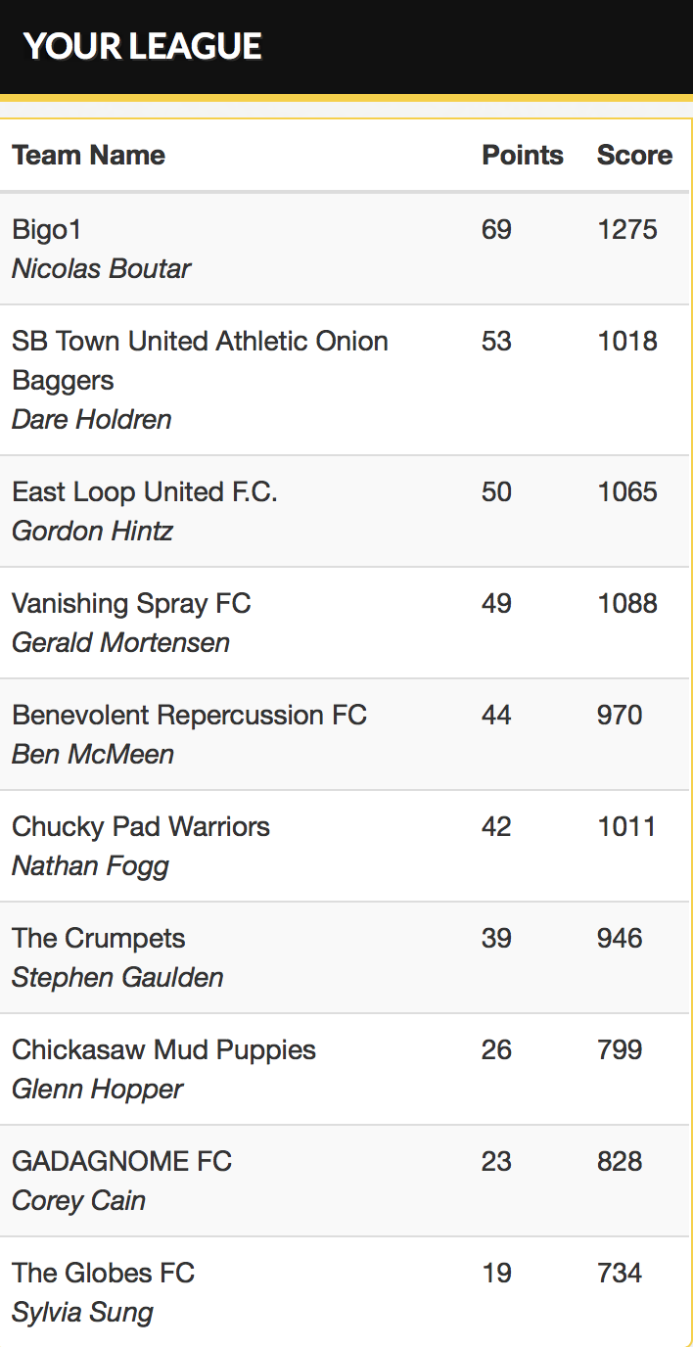The width and height of the screenshot is (693, 1347).
Task: Click Bigo1's score of 1275
Action: [627, 229]
